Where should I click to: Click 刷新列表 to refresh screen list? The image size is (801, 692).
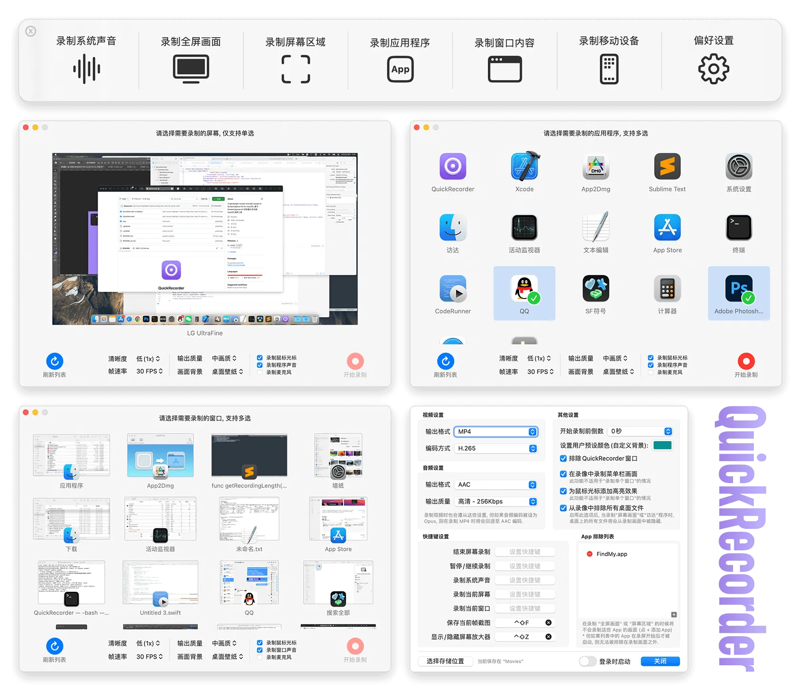[x=55, y=361]
